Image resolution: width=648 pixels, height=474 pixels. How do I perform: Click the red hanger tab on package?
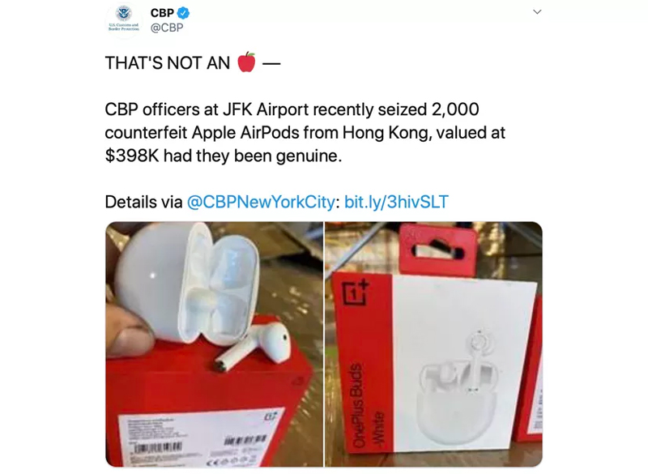pos(439,250)
